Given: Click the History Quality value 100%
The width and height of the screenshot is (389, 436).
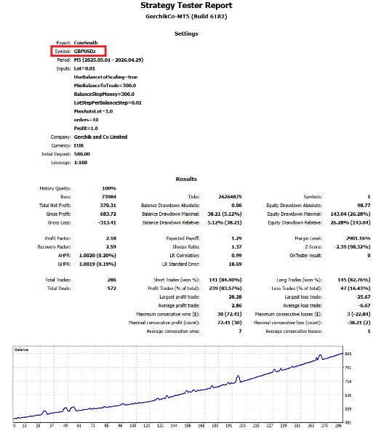Looking at the screenshot, I should pyautogui.click(x=109, y=188).
